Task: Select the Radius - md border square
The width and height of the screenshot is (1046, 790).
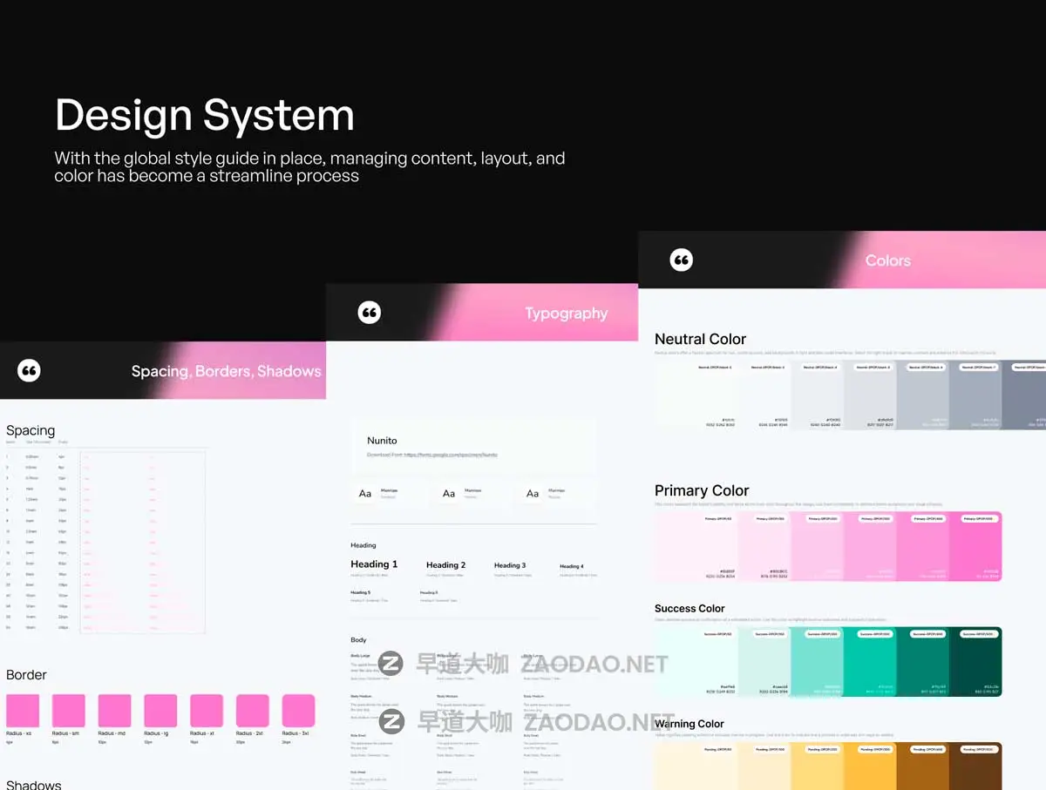Action: point(114,711)
